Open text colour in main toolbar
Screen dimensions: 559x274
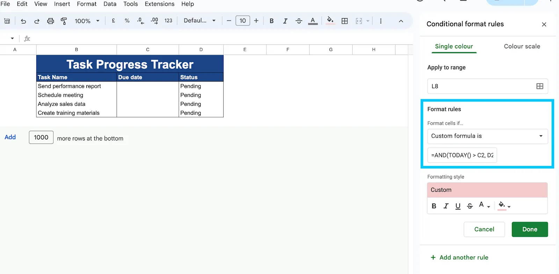coord(313,21)
